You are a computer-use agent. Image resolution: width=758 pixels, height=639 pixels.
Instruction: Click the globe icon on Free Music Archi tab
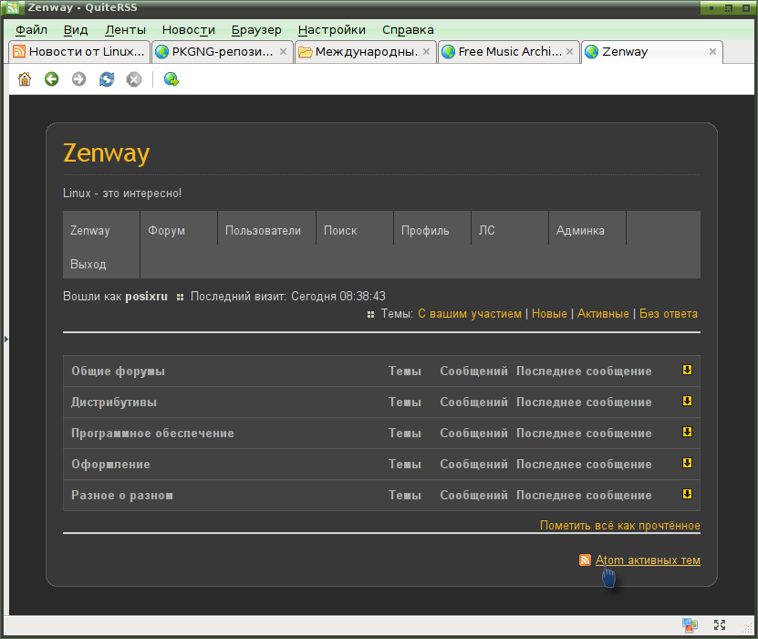pos(448,52)
